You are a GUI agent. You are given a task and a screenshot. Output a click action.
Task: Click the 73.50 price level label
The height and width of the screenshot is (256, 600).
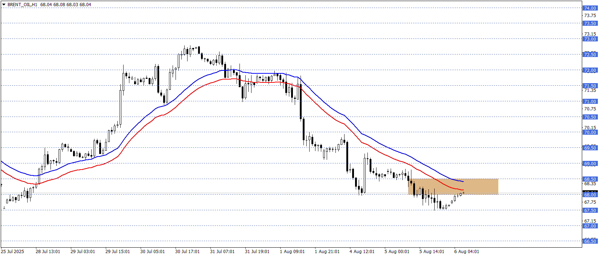590,23
